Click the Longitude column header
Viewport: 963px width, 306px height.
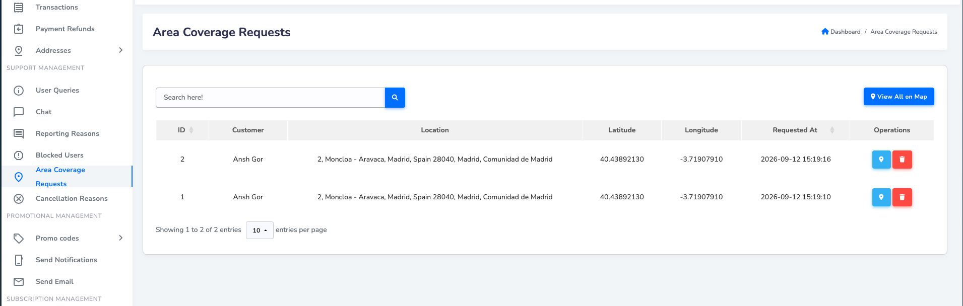(701, 130)
